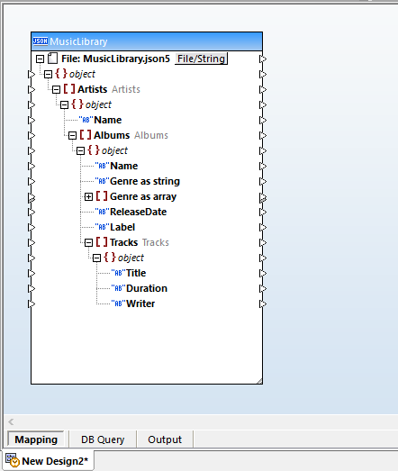The width and height of the screenshot is (398, 471).
Task: Click the AB string icon beside Label
Action: [102, 227]
